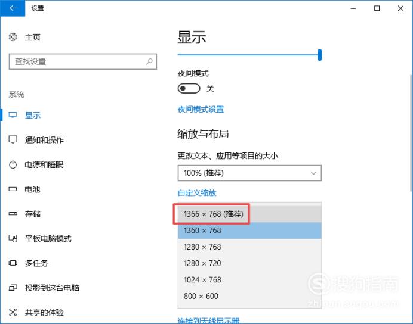Image resolution: width=413 pixels, height=324 pixels.
Task: Select 1360 × 768 resolution option
Action: tap(249, 230)
